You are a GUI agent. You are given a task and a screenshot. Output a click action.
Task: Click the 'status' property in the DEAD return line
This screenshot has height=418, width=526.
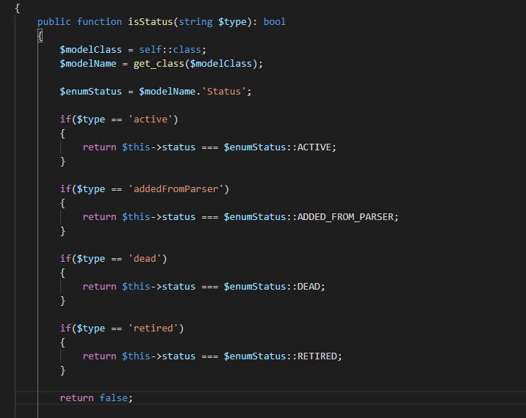click(179, 287)
